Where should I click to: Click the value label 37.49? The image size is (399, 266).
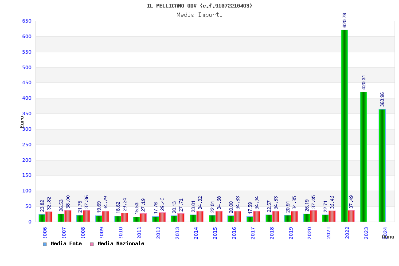click(351, 202)
